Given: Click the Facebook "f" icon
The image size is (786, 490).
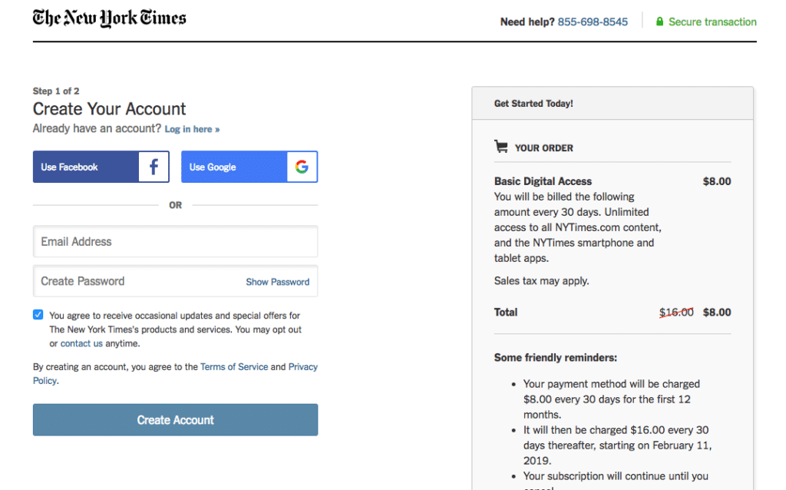Looking at the screenshot, I should coord(154,167).
